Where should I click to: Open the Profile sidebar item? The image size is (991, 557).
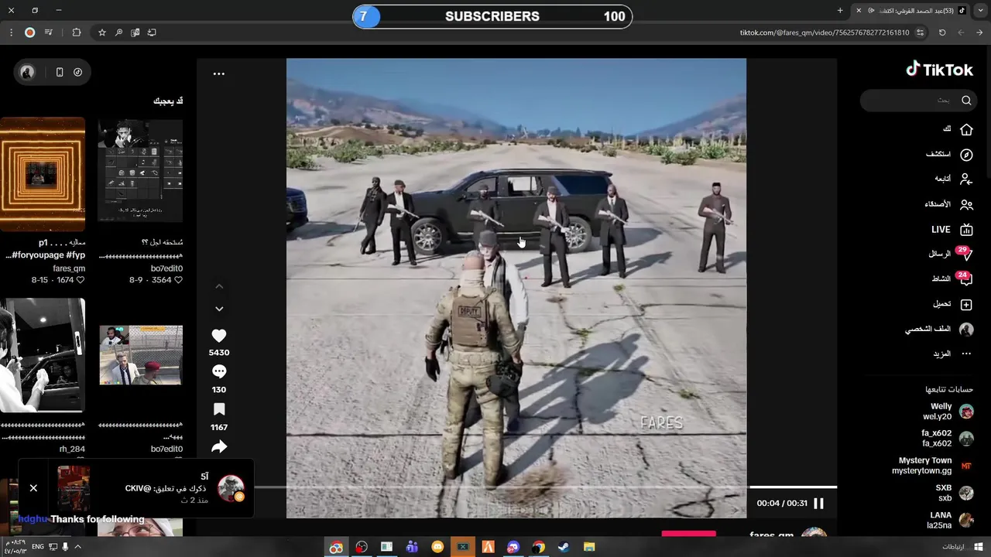click(x=939, y=330)
